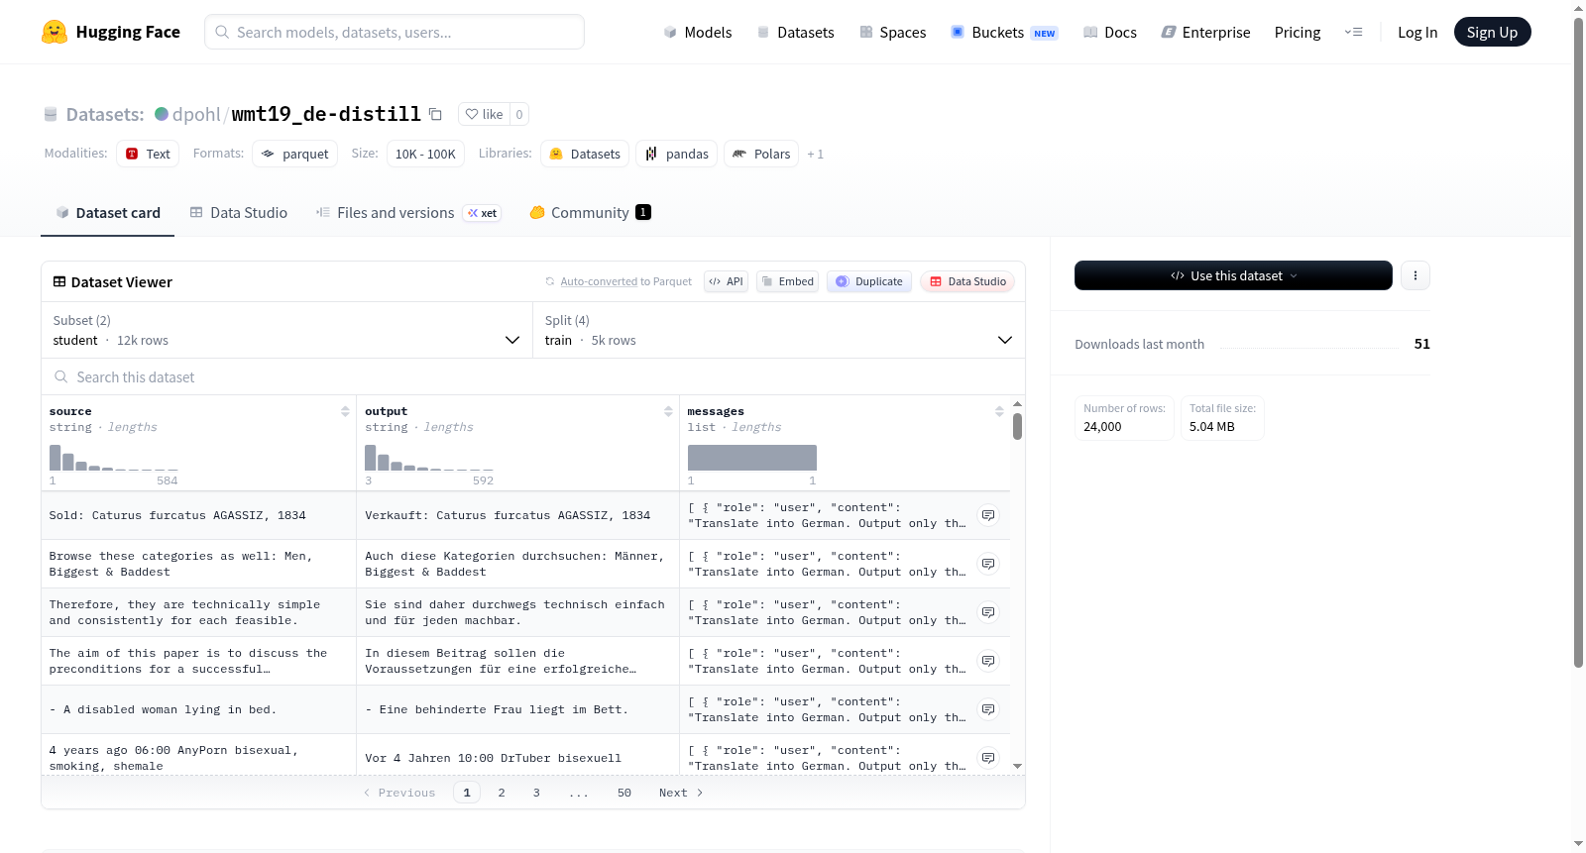Screen dimensions: 1586x853
Task: Click the search magnifier icon in dataset viewer
Action: tap(61, 376)
